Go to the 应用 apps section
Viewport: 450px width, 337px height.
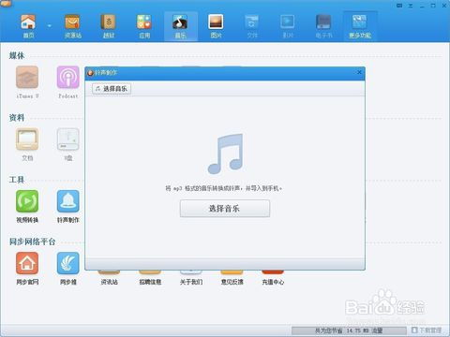144,26
